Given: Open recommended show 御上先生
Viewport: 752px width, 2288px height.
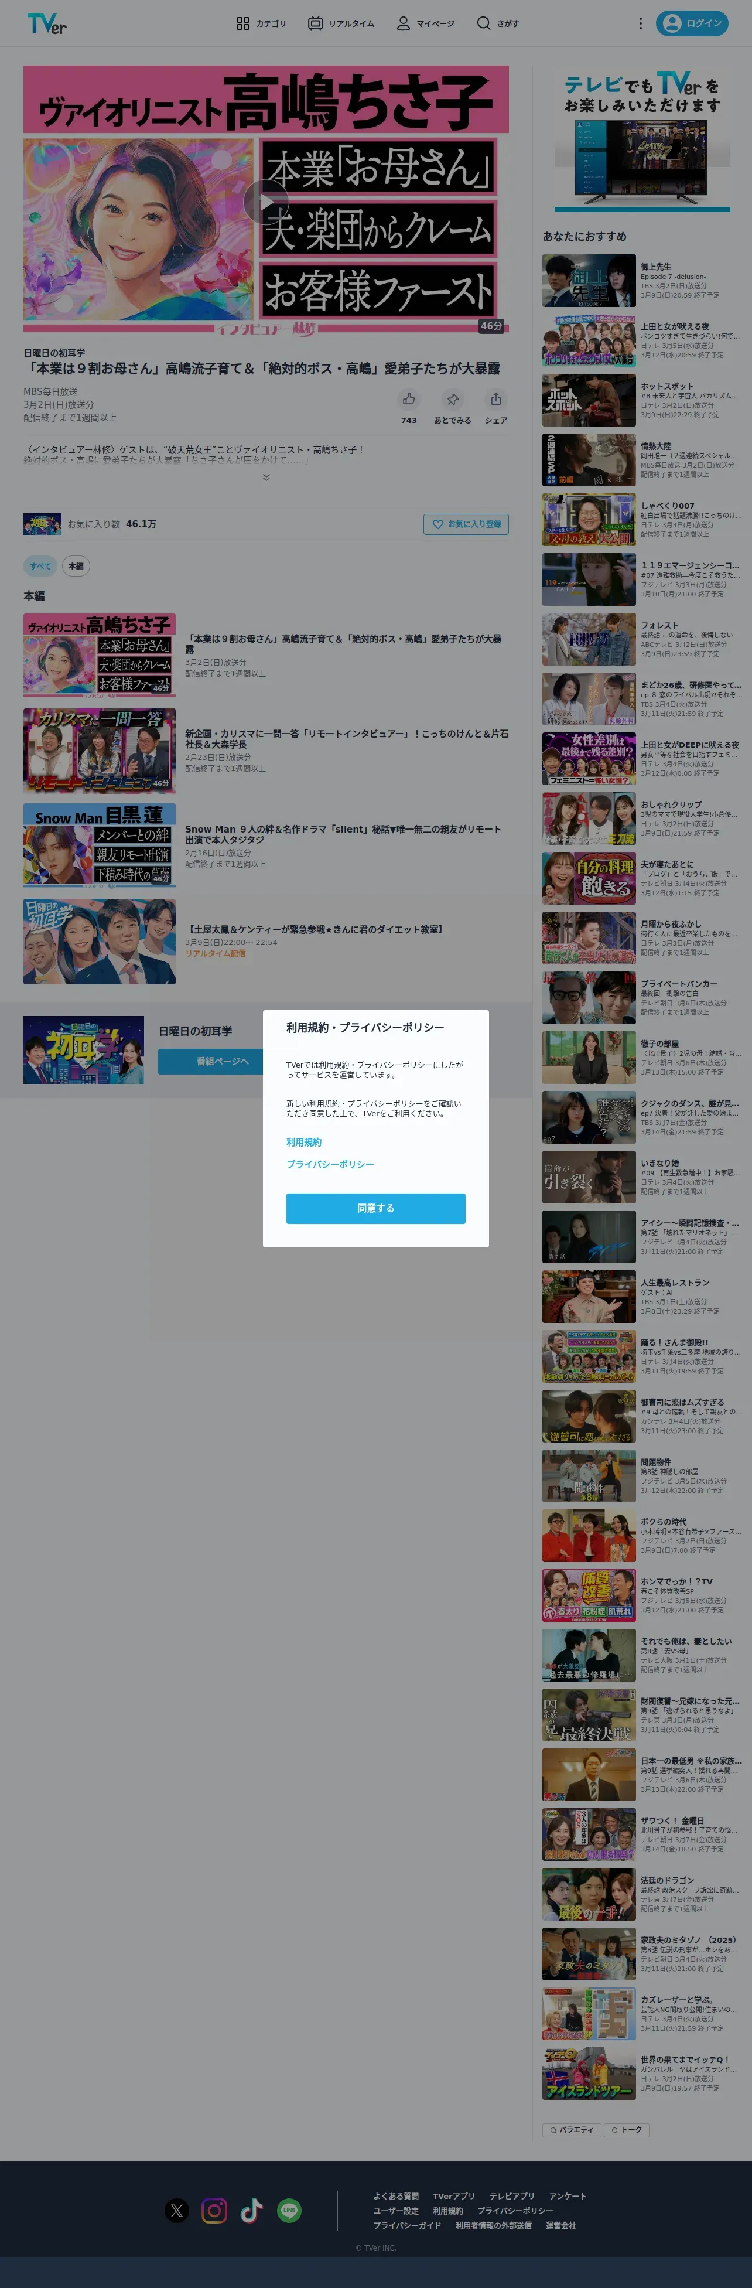Looking at the screenshot, I should pos(642,281).
